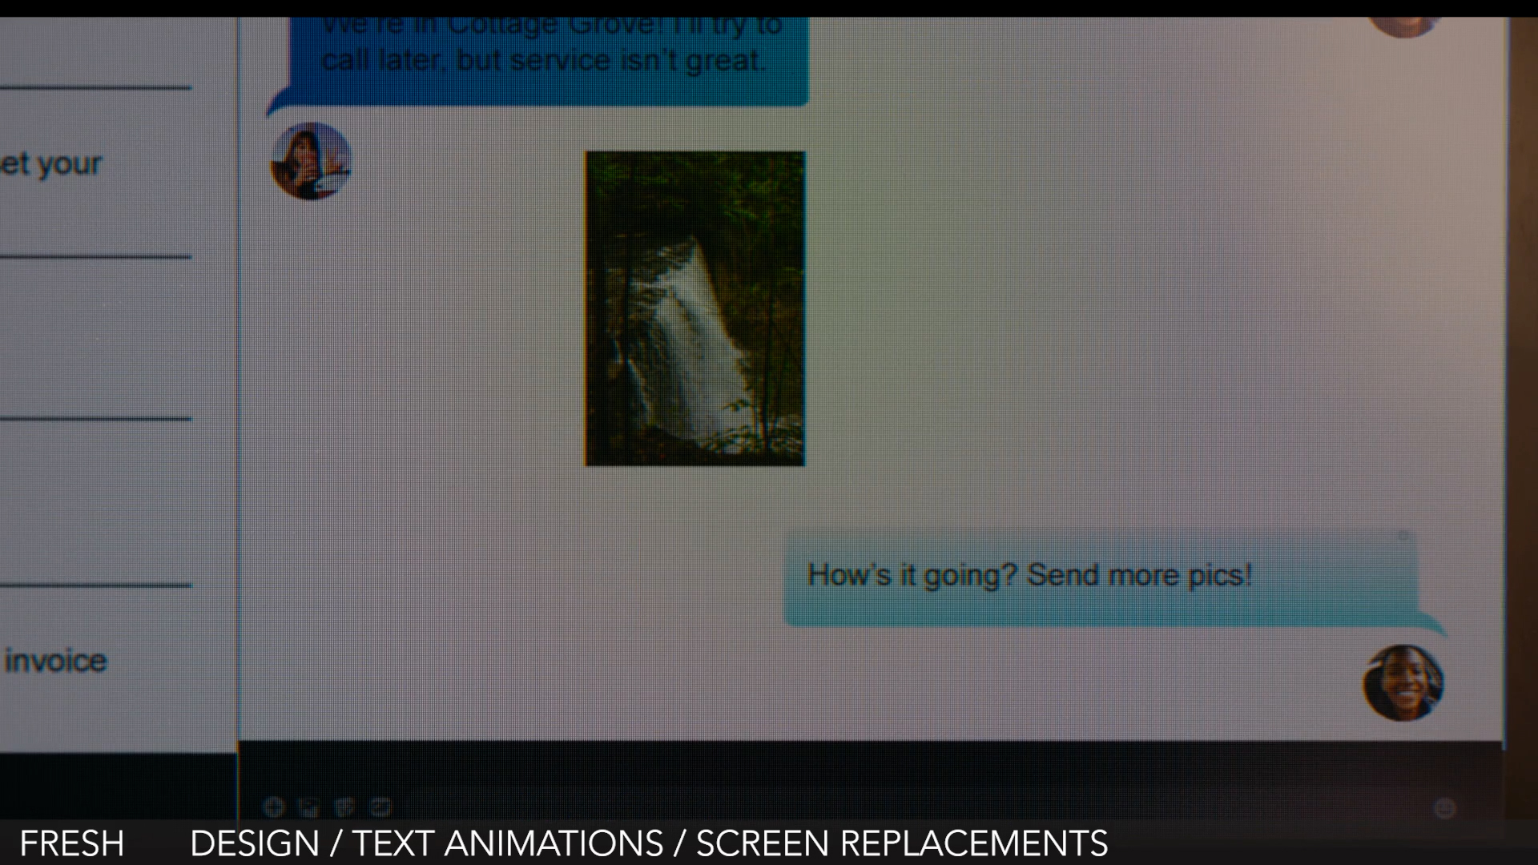Click the photo attach icon beside the plus
Image resolution: width=1538 pixels, height=865 pixels.
tap(308, 807)
